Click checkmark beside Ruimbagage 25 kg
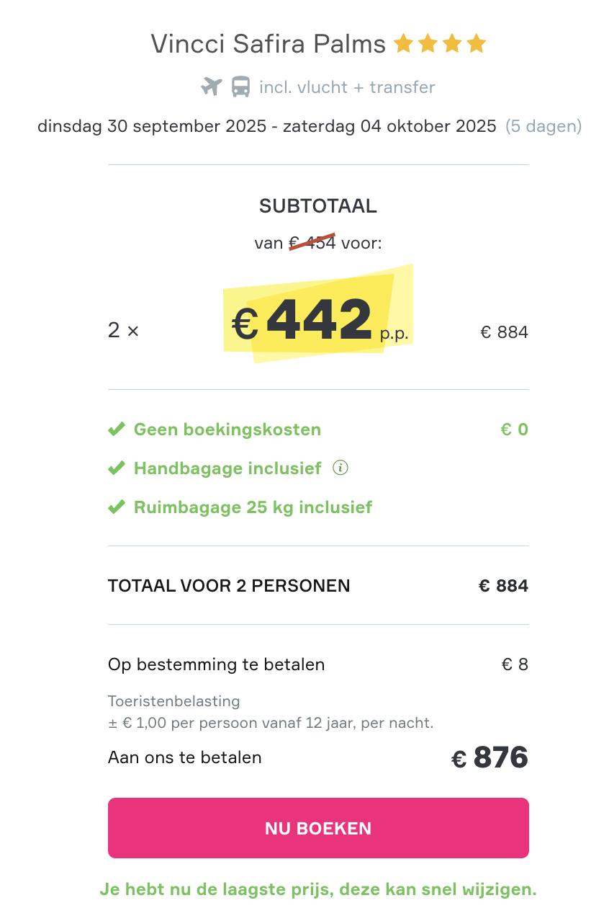The image size is (609, 921). [x=116, y=507]
